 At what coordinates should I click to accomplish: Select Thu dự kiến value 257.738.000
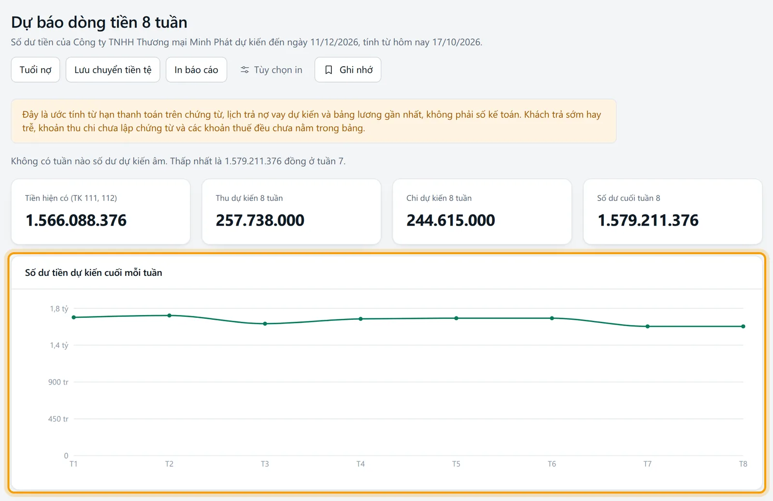click(260, 220)
